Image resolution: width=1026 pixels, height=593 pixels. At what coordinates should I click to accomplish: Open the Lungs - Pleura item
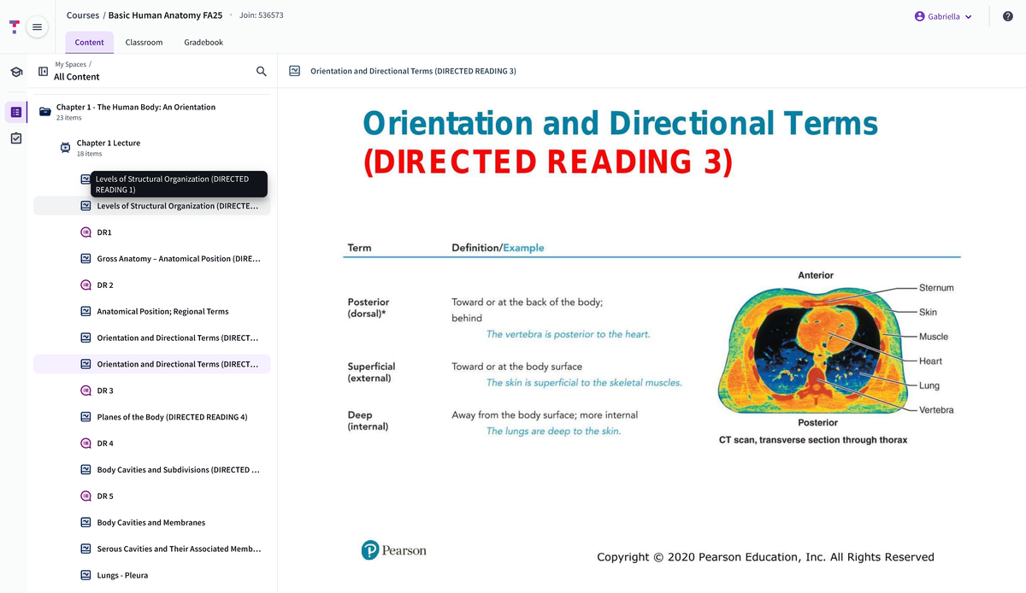tap(122, 574)
